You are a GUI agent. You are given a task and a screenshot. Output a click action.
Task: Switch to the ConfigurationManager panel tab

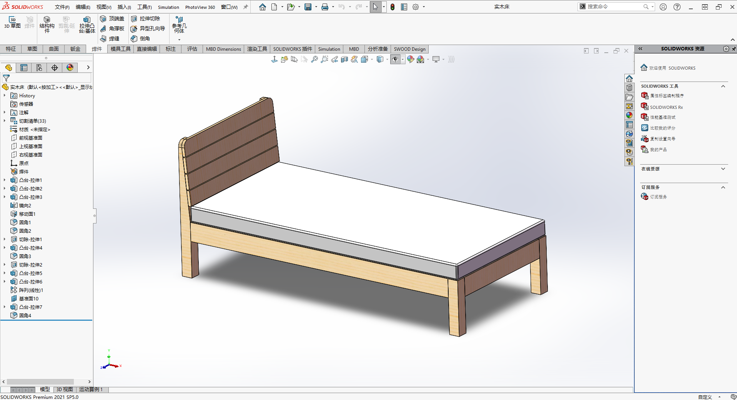coord(39,68)
